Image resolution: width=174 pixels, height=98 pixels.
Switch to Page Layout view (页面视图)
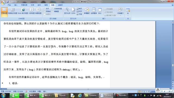click(4, 12)
